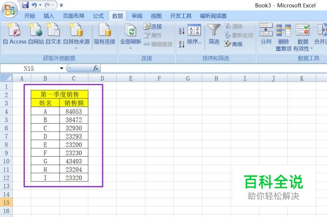This screenshot has width=327, height=217.
Task: Select the 销售额 header cell
Action: 74,103
